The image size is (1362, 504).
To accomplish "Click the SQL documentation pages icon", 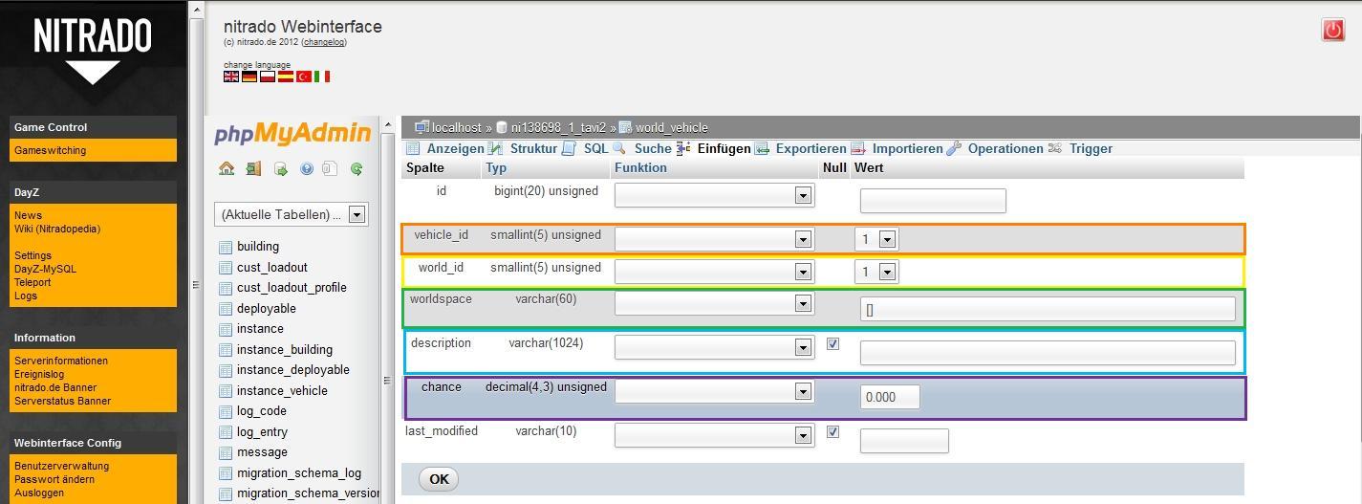I will click(330, 168).
